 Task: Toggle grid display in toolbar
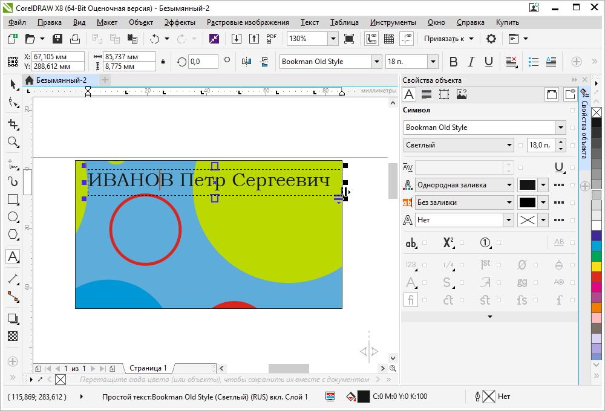pos(389,39)
